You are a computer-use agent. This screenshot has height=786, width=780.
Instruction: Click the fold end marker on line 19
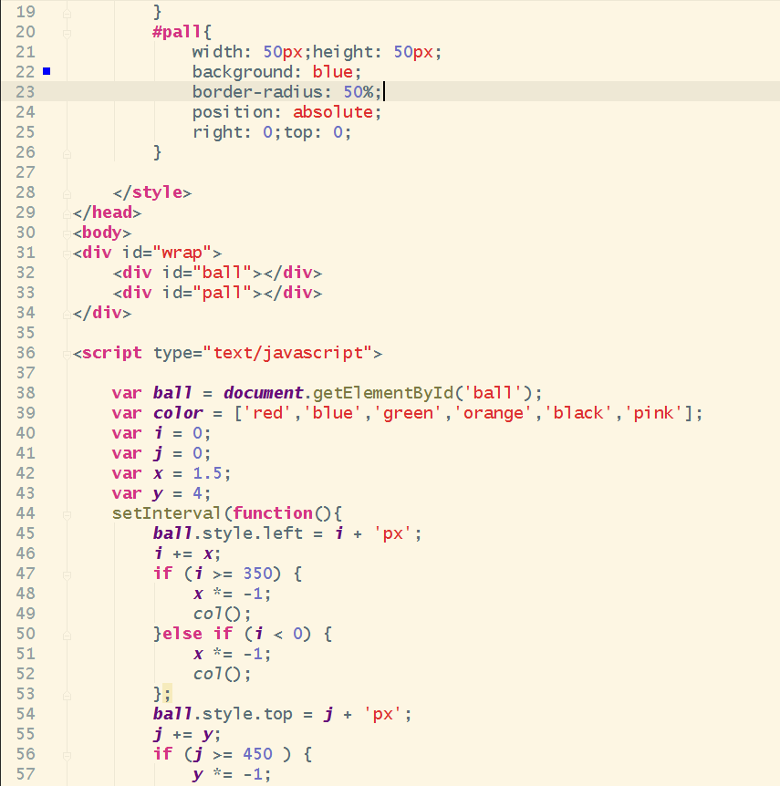(x=67, y=14)
